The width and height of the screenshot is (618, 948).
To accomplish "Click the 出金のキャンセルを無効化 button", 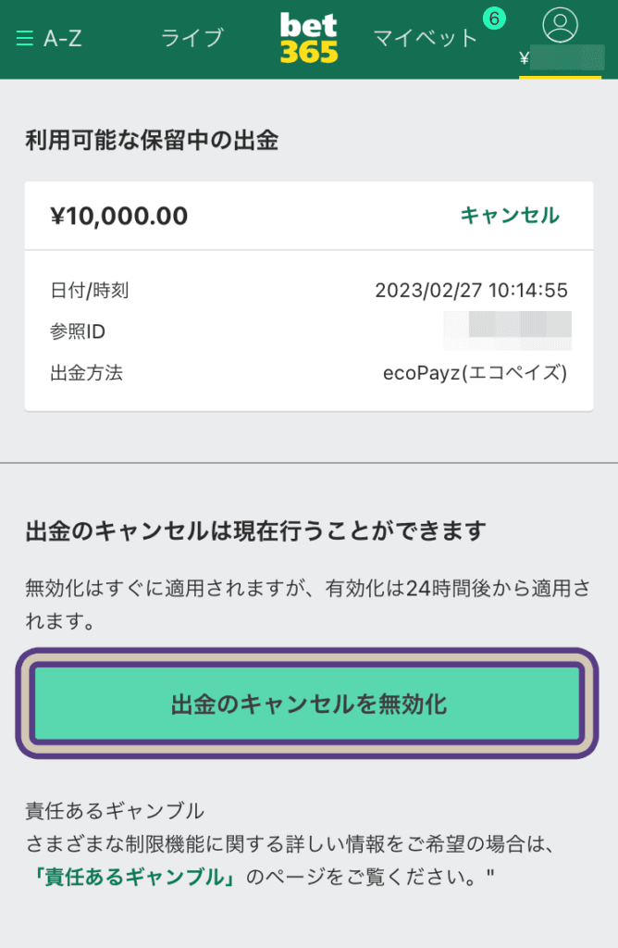I will (x=307, y=704).
